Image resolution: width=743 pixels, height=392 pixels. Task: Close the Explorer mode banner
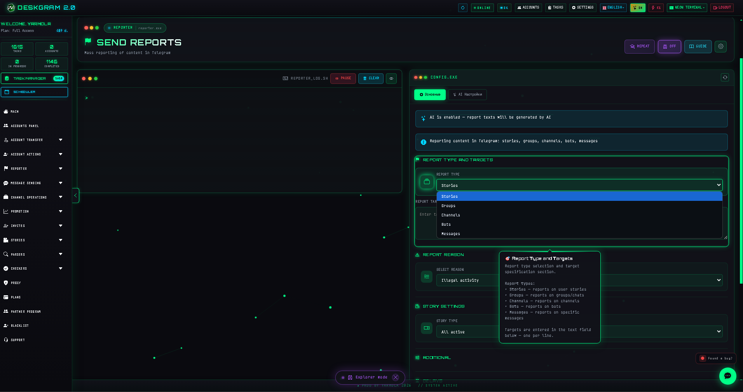pos(396,377)
